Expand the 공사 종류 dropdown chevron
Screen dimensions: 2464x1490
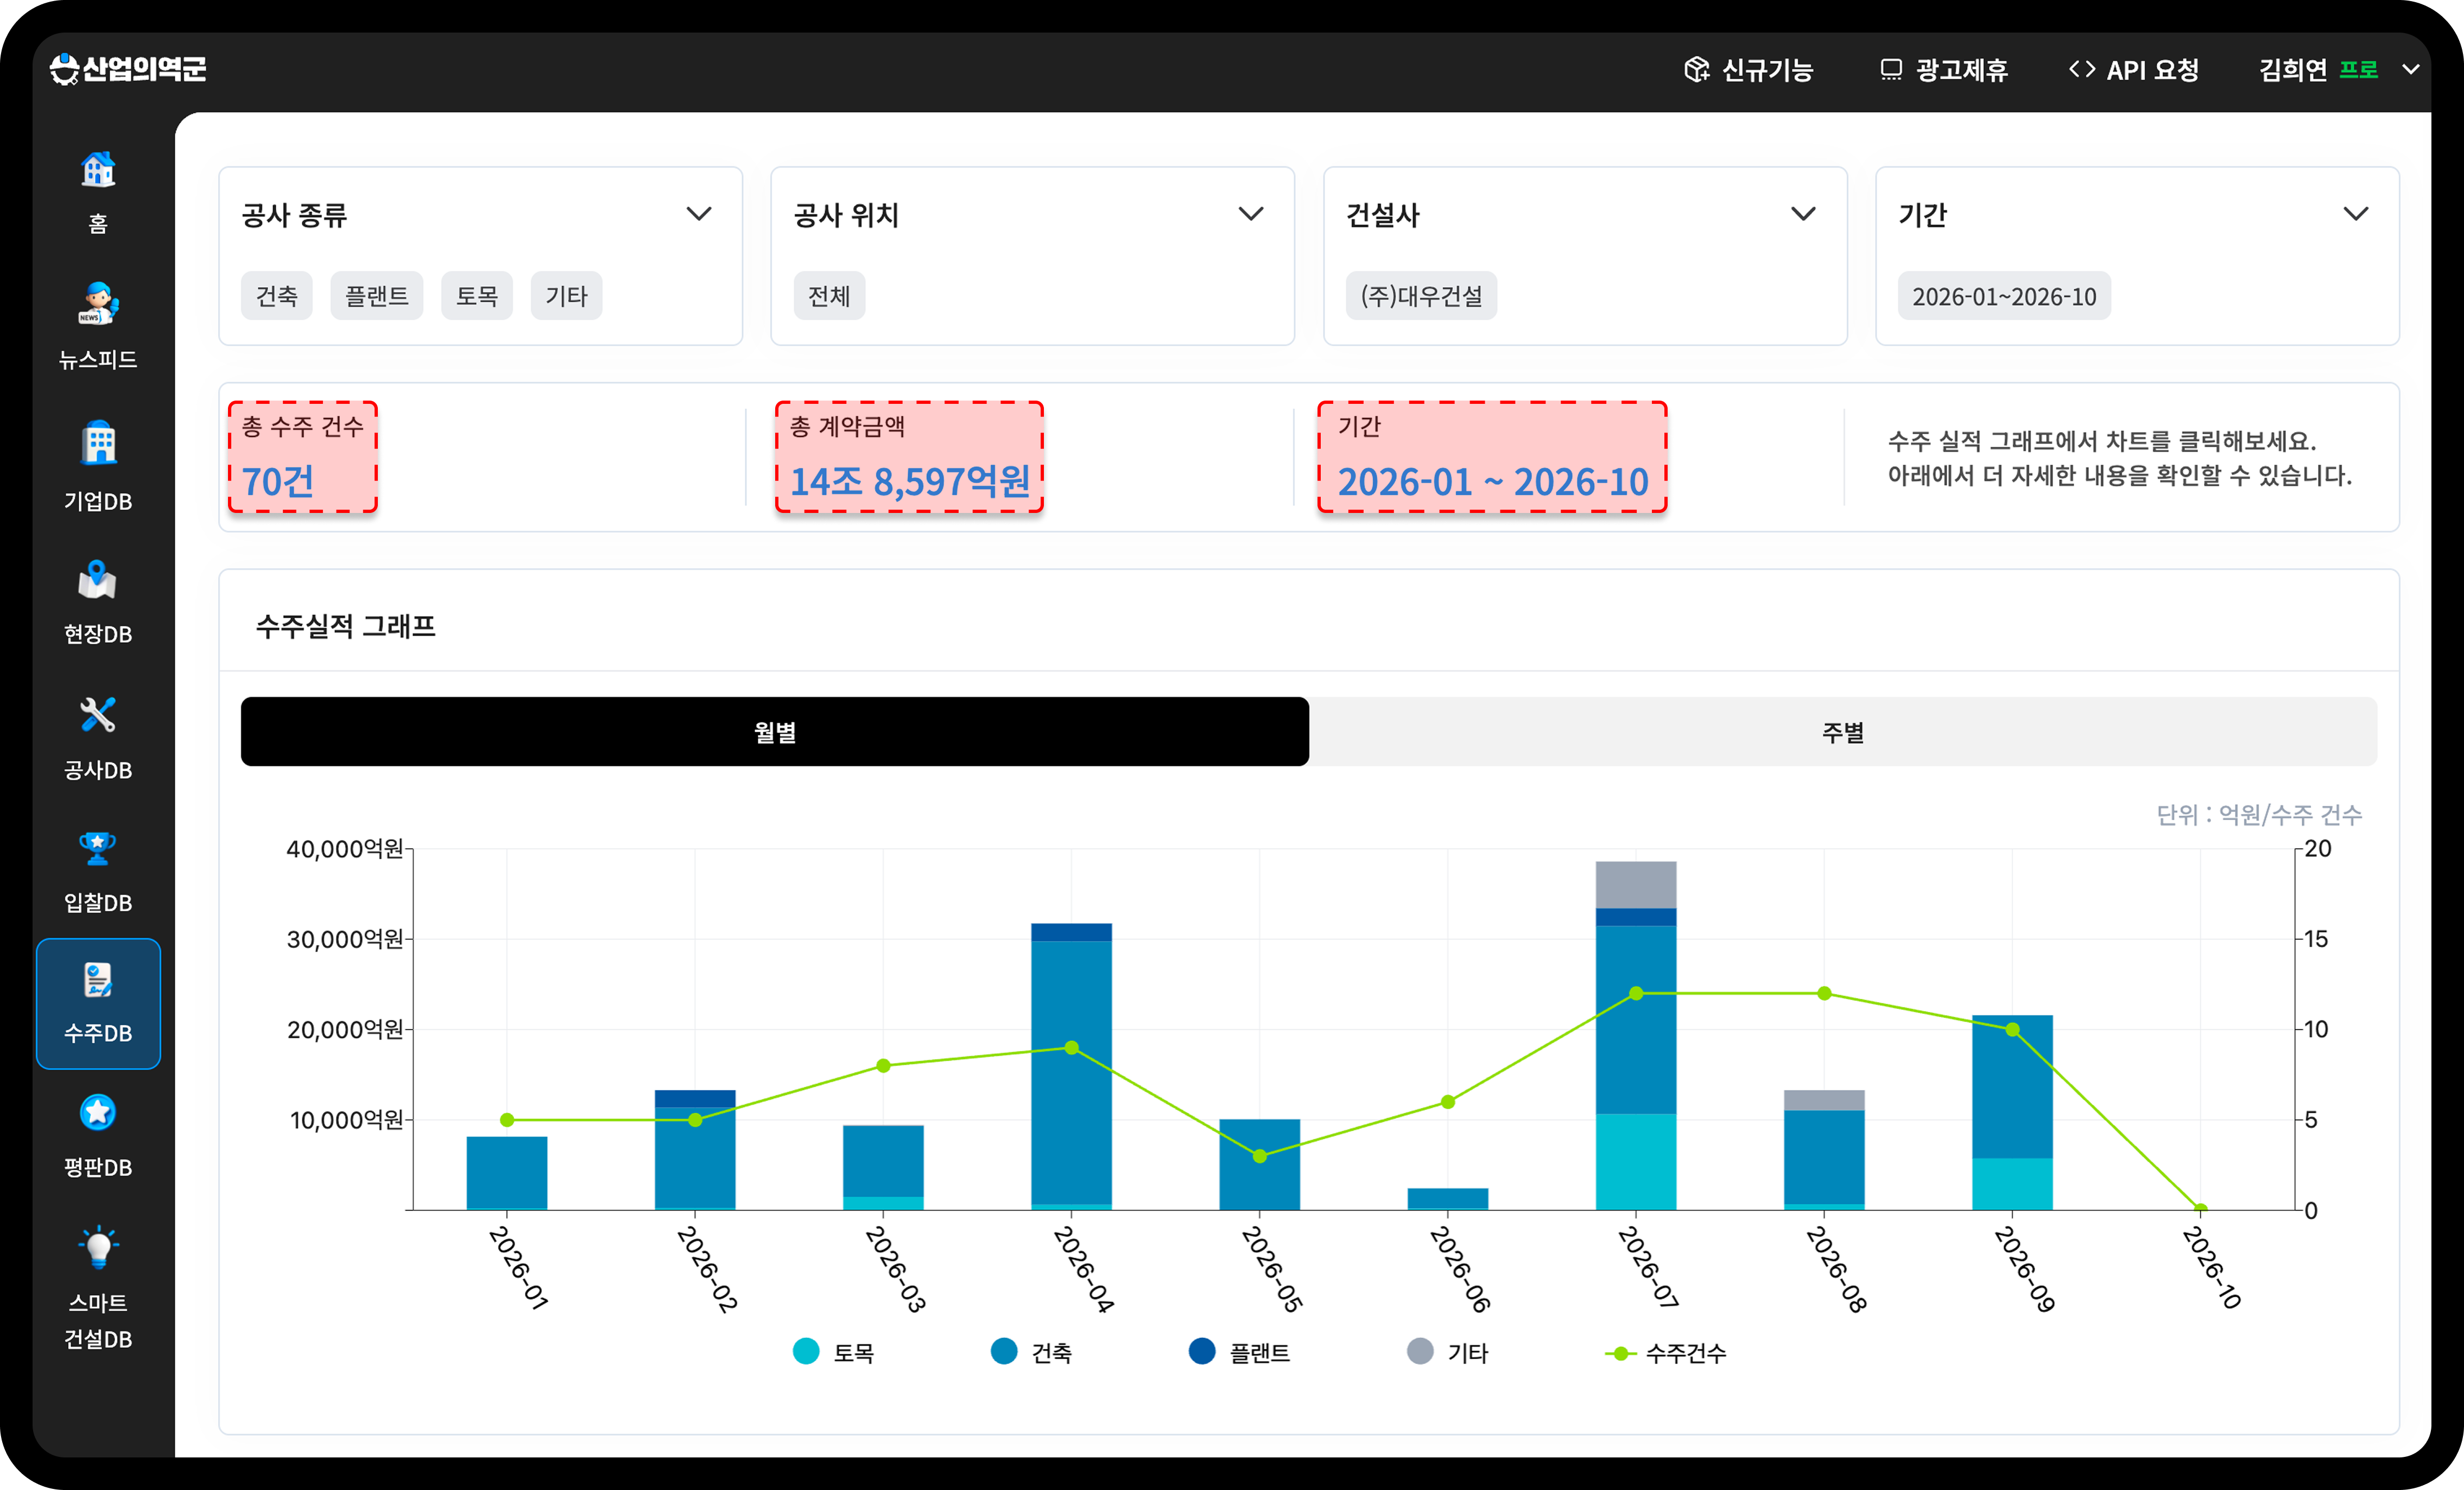tap(699, 214)
